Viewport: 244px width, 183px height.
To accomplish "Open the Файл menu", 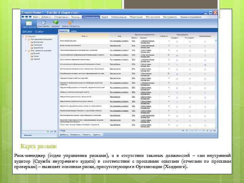I will 36,17.
